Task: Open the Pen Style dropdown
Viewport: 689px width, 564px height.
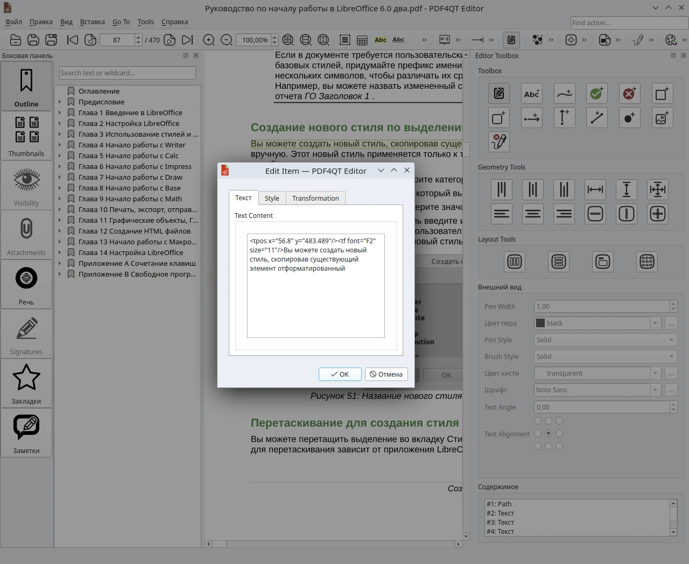Action: click(606, 340)
